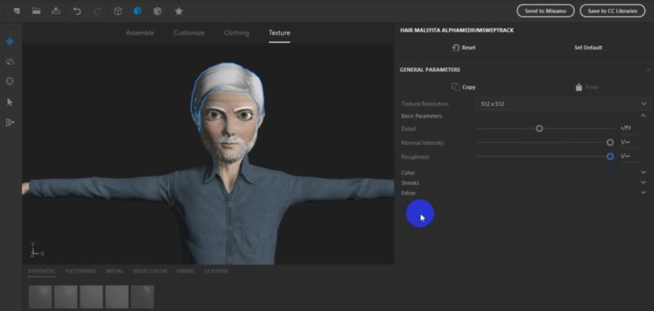Click the Detail value input field
The image size is (654, 311).
(x=630, y=128)
